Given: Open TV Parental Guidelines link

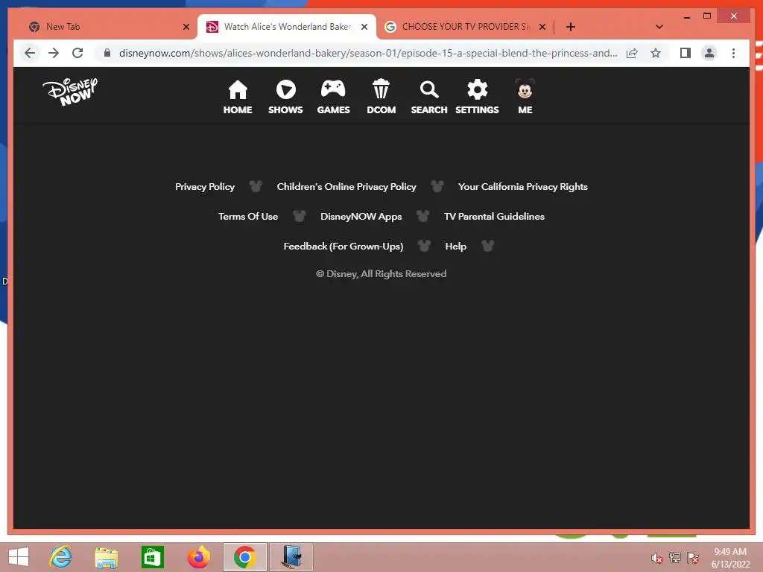Looking at the screenshot, I should point(494,217).
